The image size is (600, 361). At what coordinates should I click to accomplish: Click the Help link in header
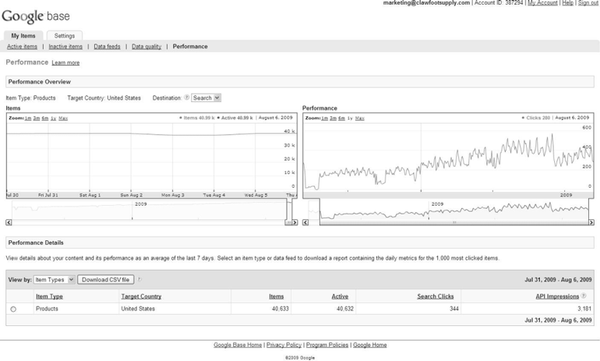568,2
